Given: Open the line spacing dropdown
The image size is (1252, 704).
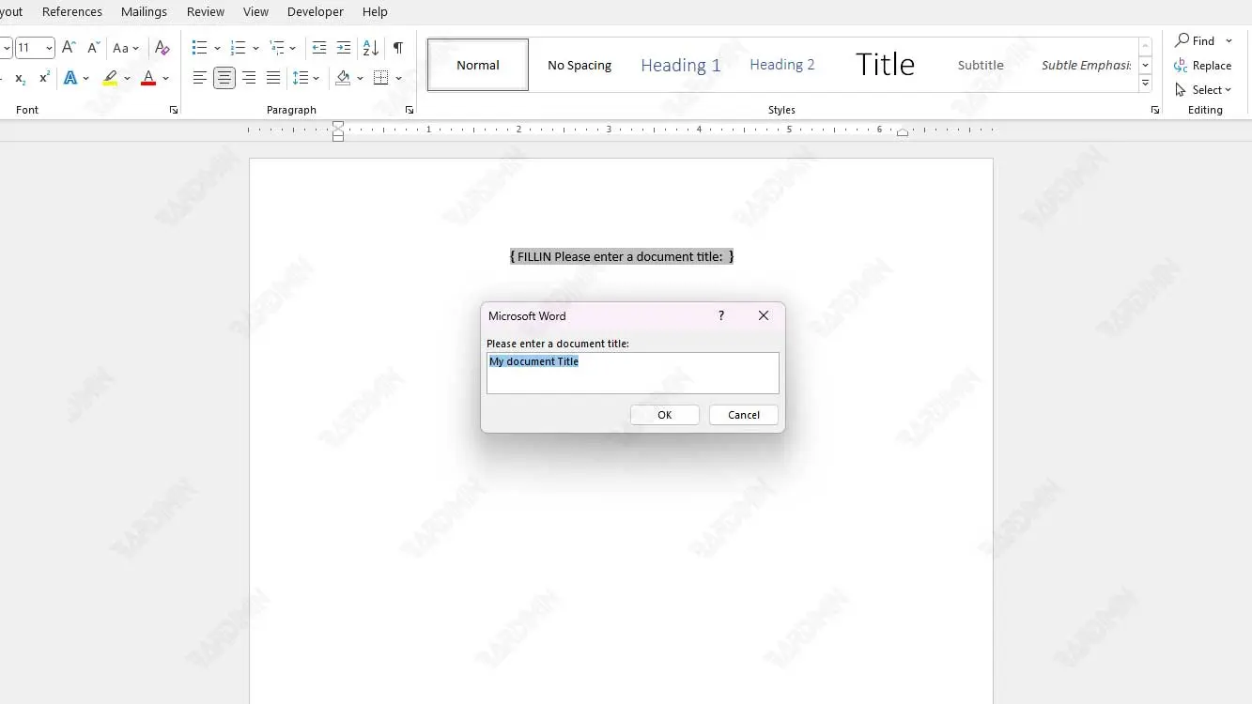Looking at the screenshot, I should coord(306,78).
